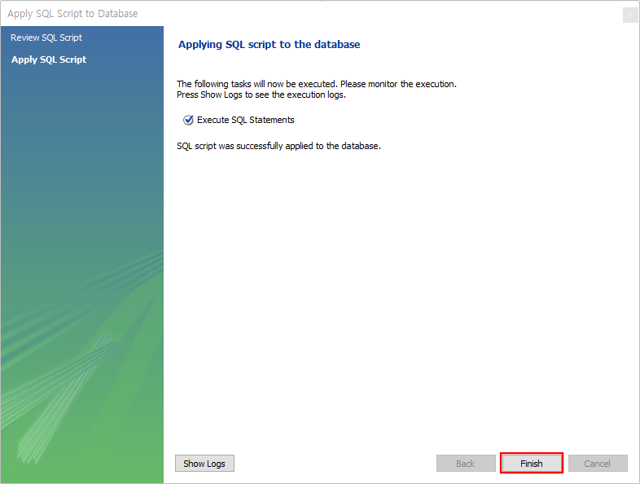Close the Apply SQL Script dialog
Image resolution: width=640 pixels, height=484 pixels.
(x=630, y=15)
